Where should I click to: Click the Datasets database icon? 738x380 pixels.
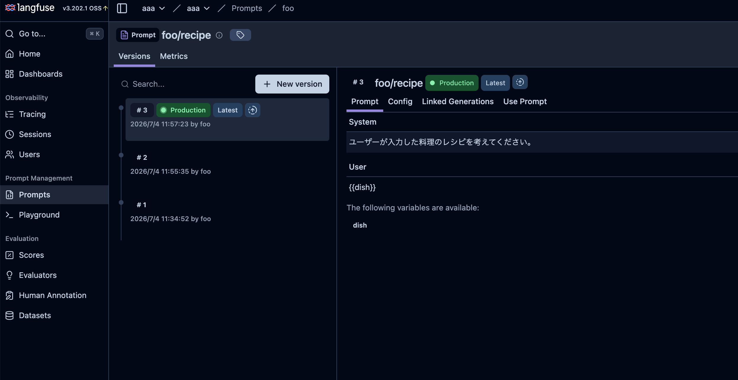point(9,315)
